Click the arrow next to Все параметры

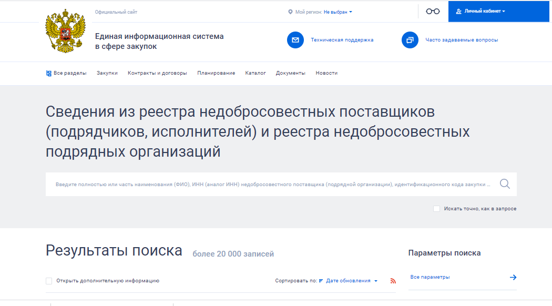(x=513, y=277)
